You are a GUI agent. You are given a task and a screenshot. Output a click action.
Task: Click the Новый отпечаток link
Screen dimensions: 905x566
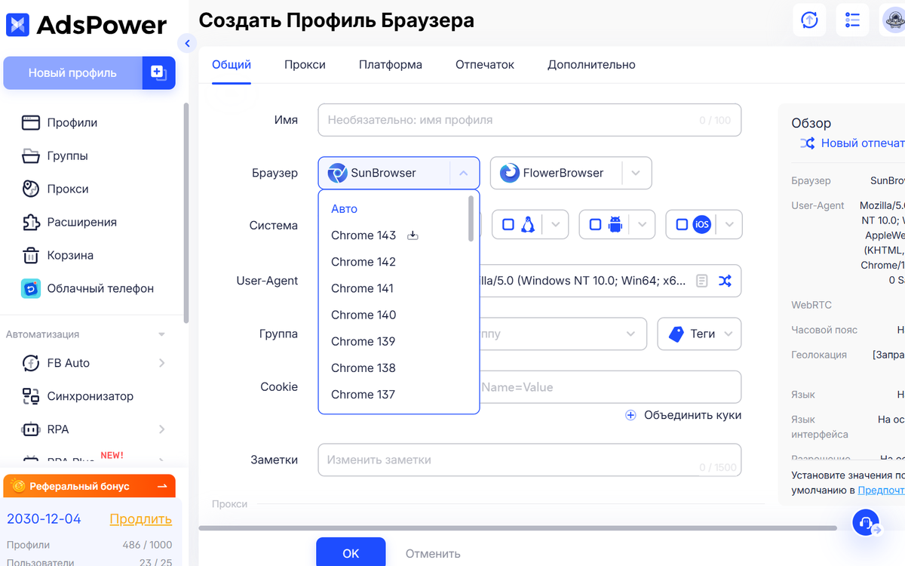point(863,143)
